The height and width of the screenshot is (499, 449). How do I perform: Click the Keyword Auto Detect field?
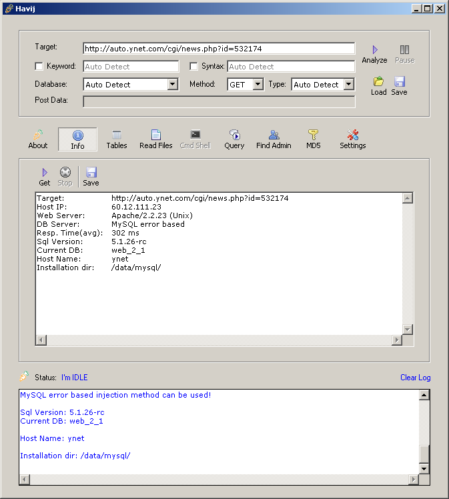[131, 67]
